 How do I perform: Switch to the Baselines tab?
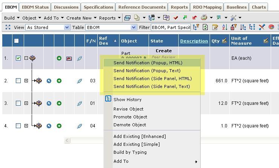[x=236, y=7]
